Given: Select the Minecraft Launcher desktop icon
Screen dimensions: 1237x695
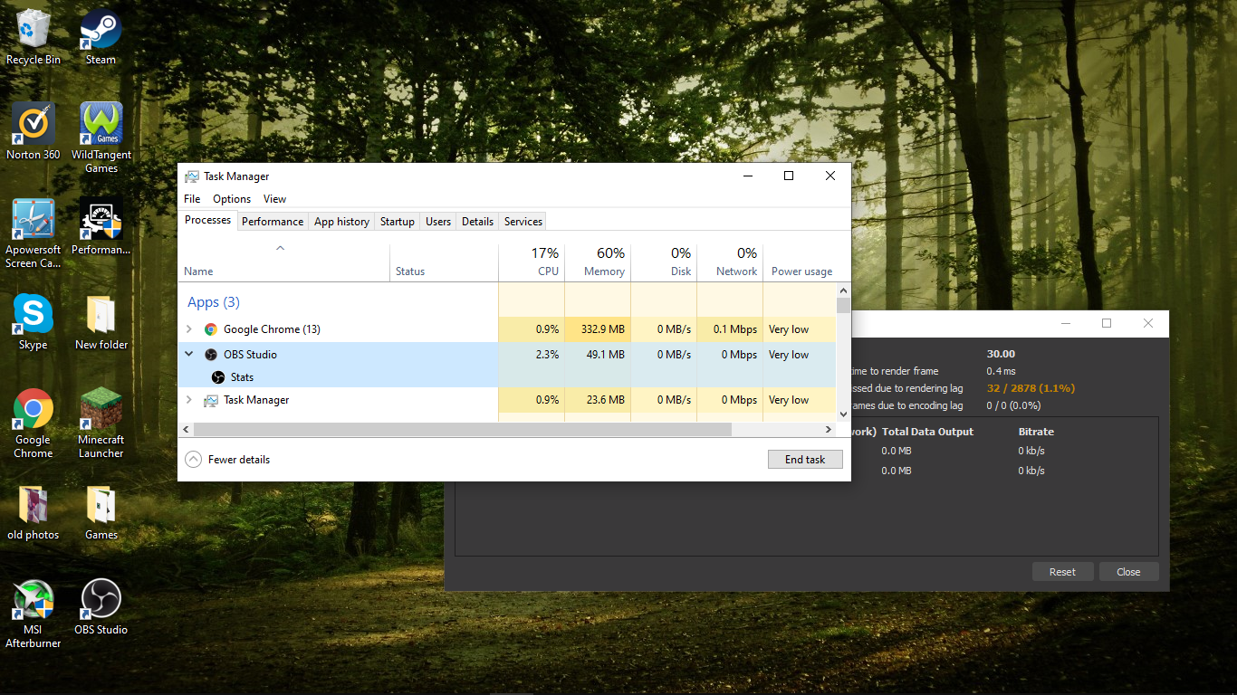Looking at the screenshot, I should click(x=101, y=424).
